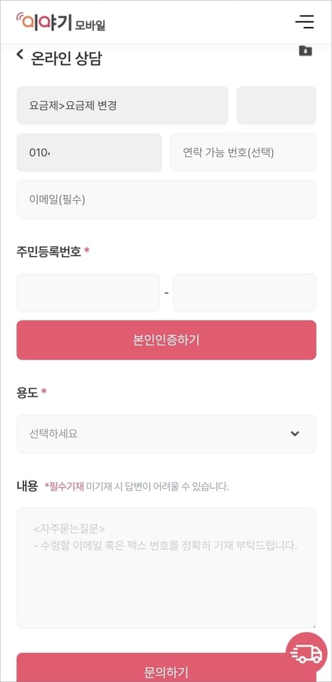
Task: Click the folder download icon
Action: [305, 51]
